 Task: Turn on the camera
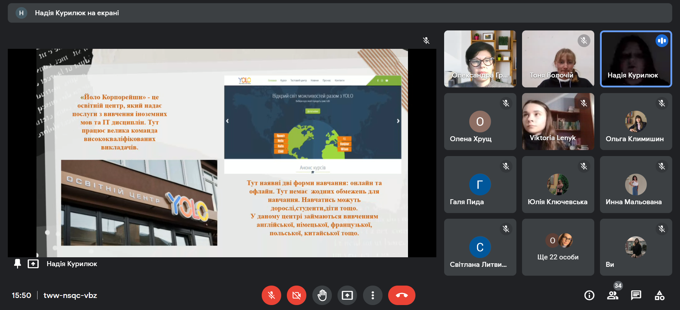point(296,295)
